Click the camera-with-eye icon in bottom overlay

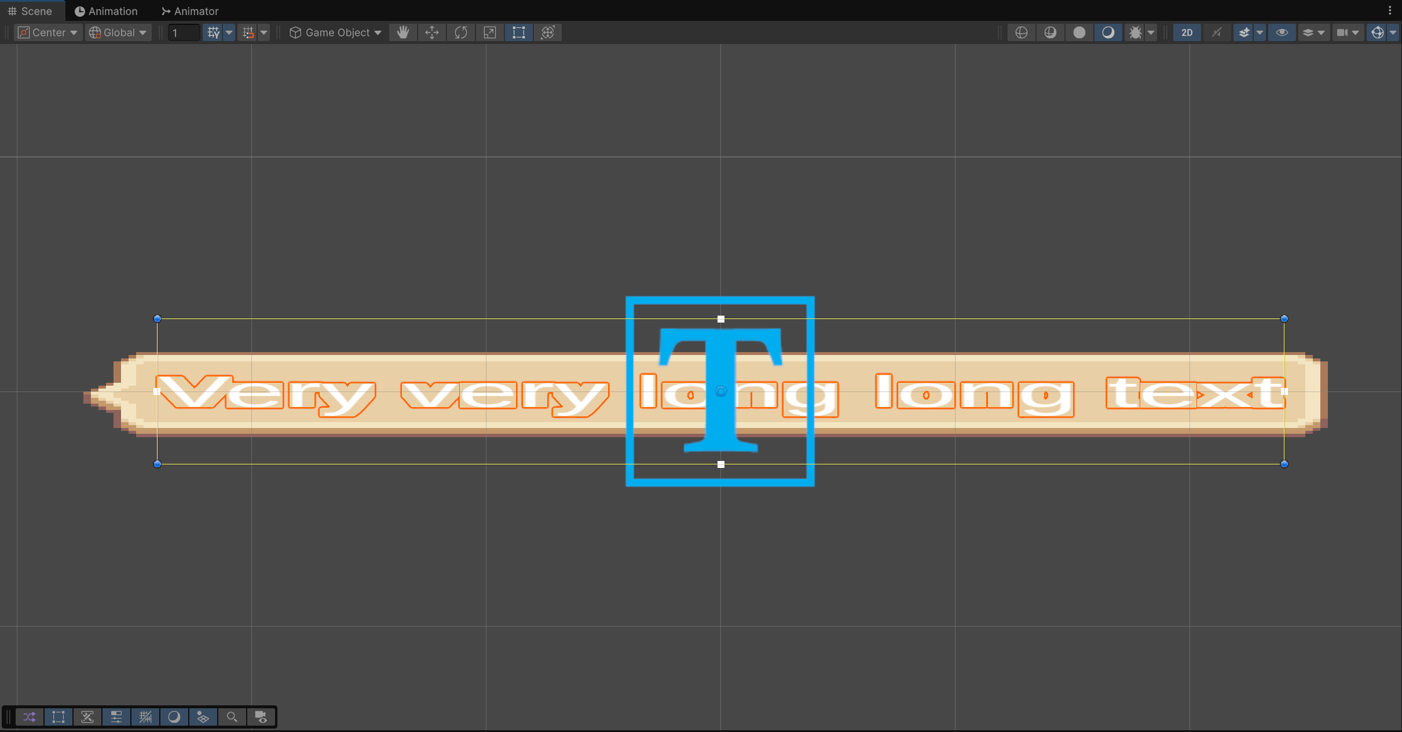[x=261, y=717]
